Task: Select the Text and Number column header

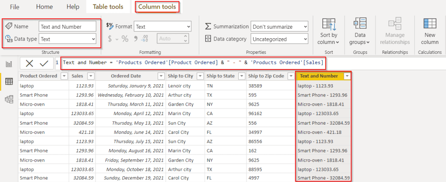Action: [x=319, y=76]
